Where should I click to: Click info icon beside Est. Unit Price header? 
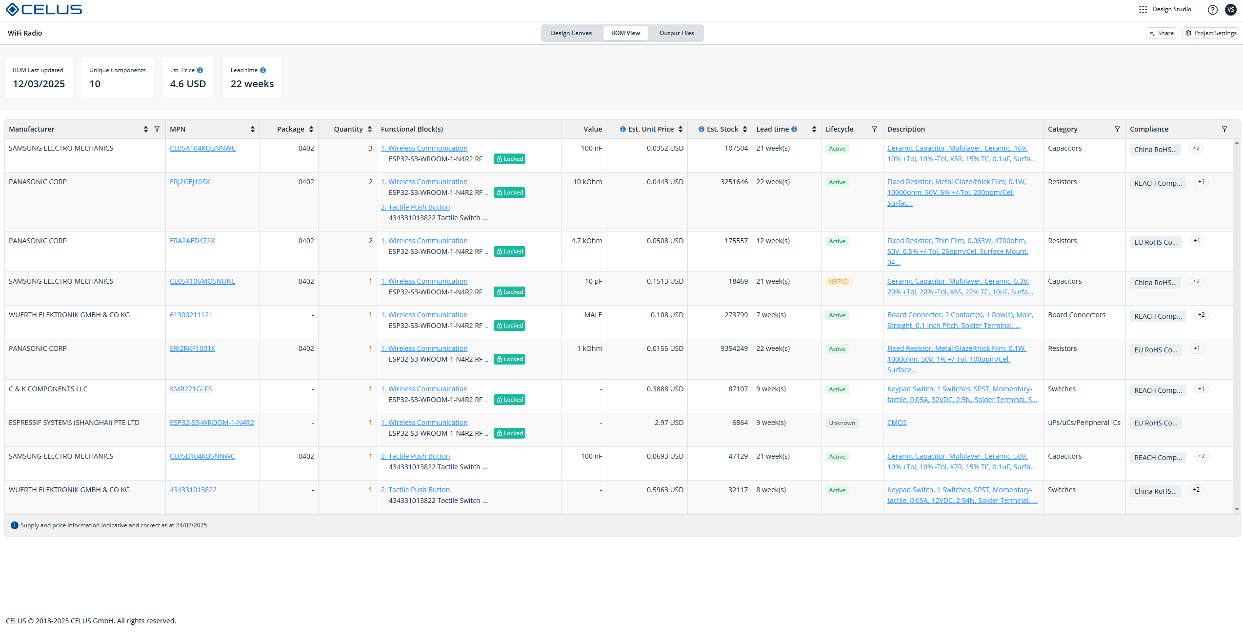(623, 129)
